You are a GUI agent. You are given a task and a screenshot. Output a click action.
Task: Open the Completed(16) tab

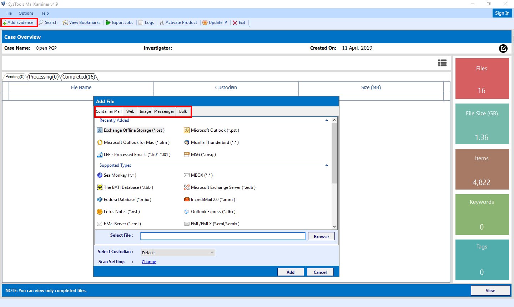(x=79, y=77)
